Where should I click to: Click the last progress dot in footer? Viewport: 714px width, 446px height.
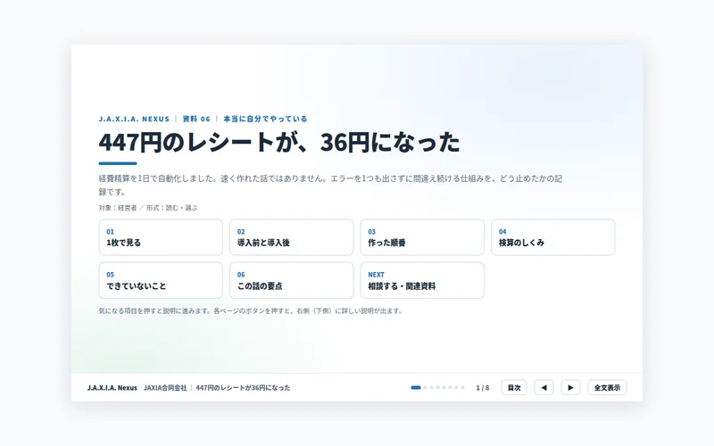click(462, 388)
